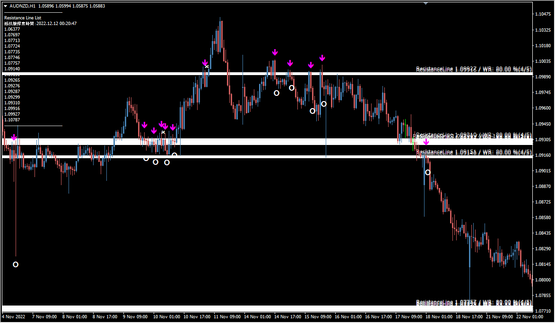Select the white circle directly under the 14 Nov peak arrow
Viewport: 555px width, 323px height.
click(277, 93)
